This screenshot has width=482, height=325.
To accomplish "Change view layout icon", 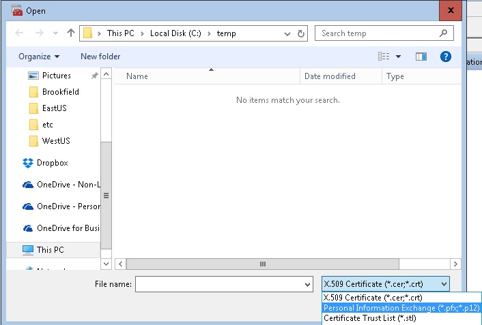I will coord(384,57).
